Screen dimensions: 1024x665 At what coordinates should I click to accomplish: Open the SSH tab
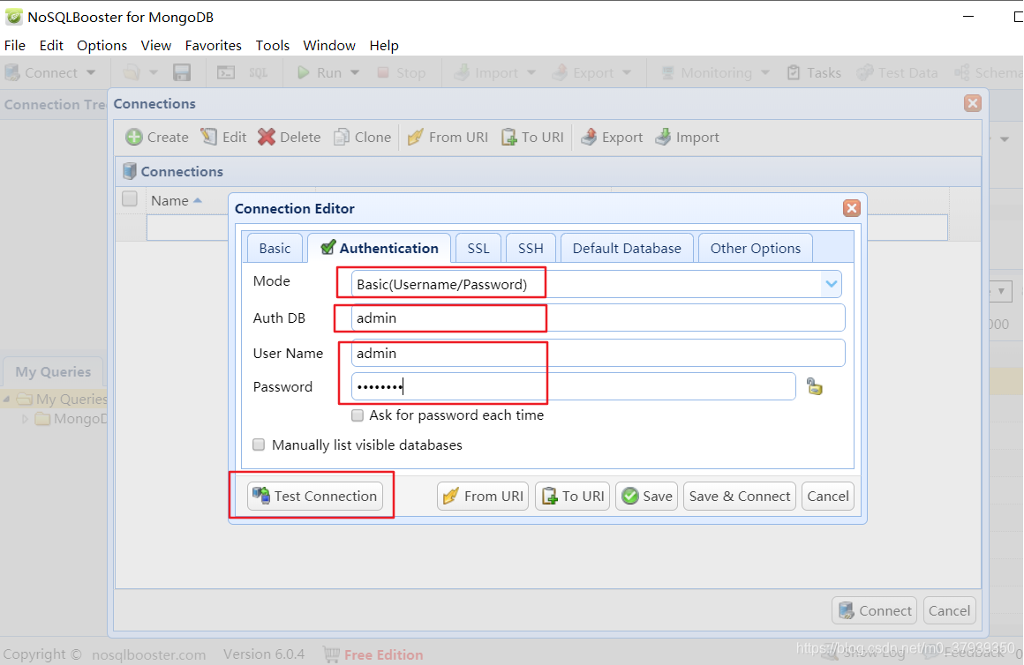[x=531, y=248]
